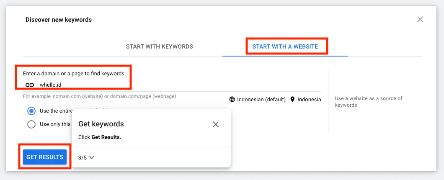Image resolution: width=444 pixels, height=180 pixels.
Task: Click the location pin icon
Action: click(292, 100)
